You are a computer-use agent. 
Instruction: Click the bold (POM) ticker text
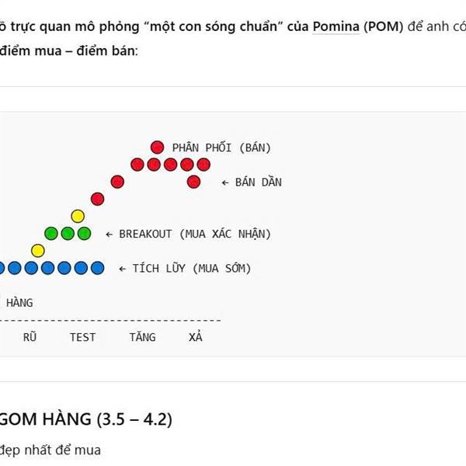tap(384, 27)
